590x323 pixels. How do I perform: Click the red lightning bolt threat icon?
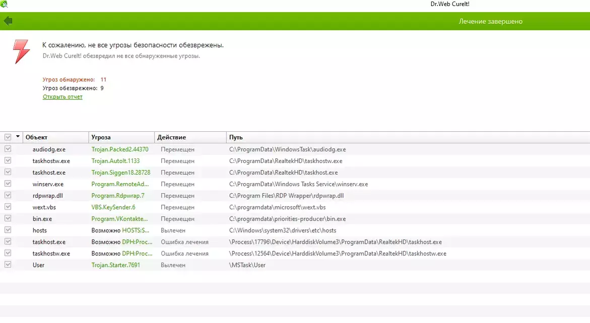point(21,51)
